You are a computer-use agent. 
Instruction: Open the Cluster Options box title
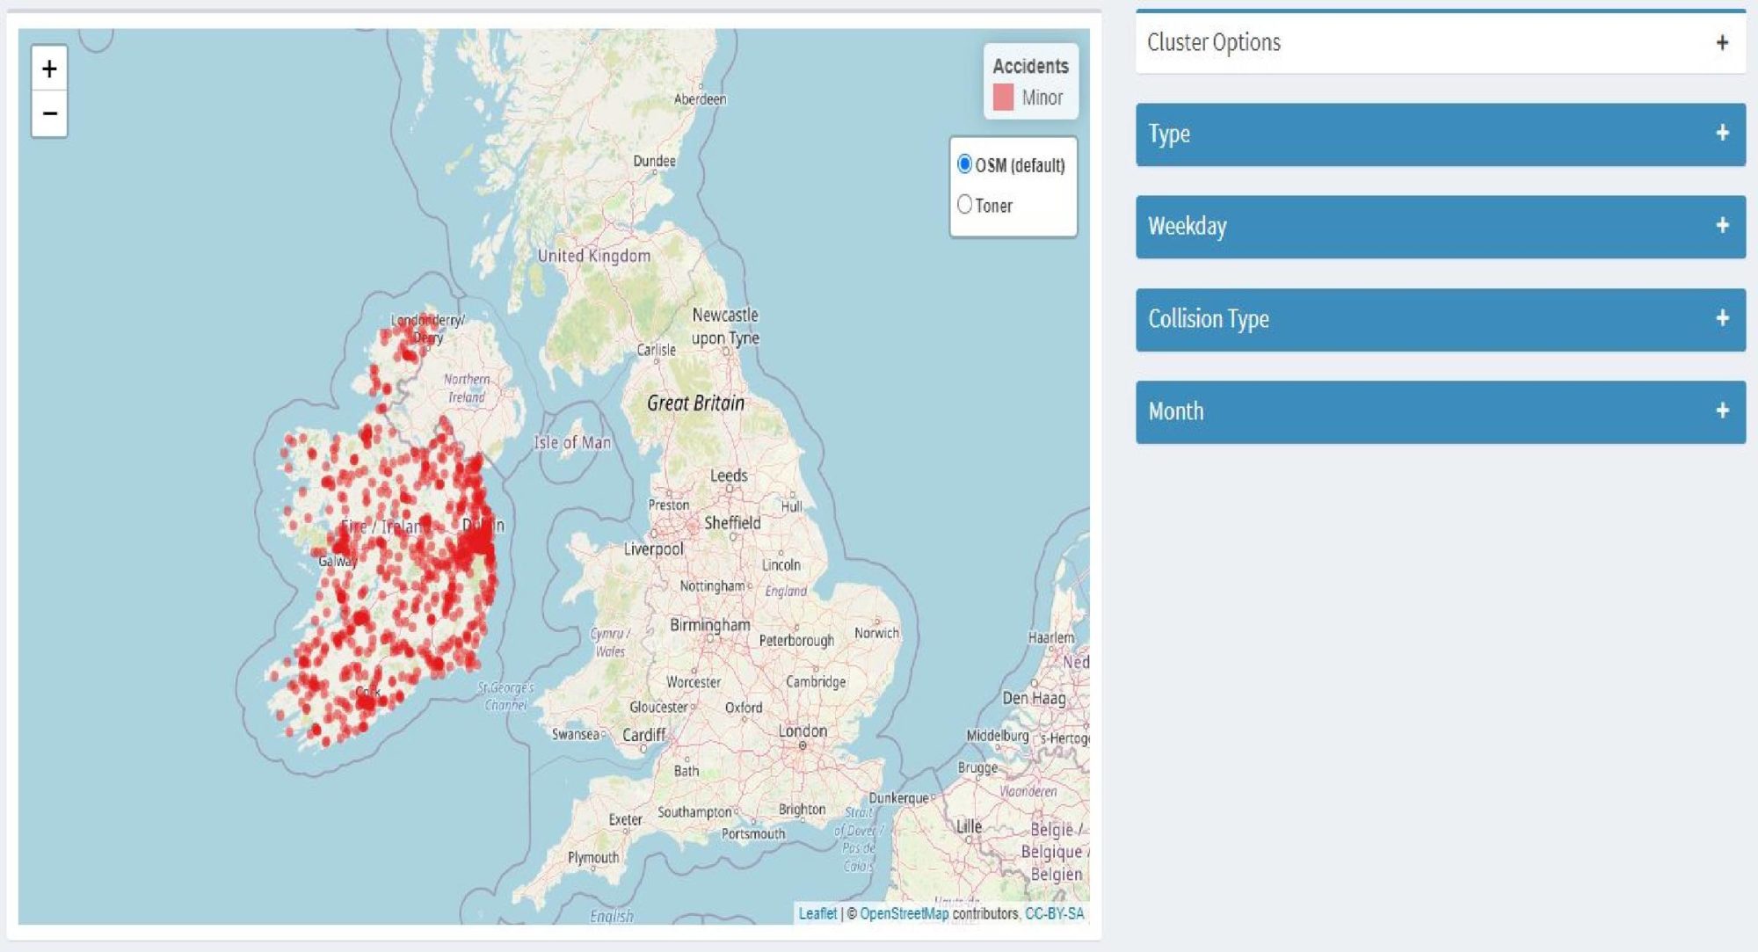[x=1213, y=42]
